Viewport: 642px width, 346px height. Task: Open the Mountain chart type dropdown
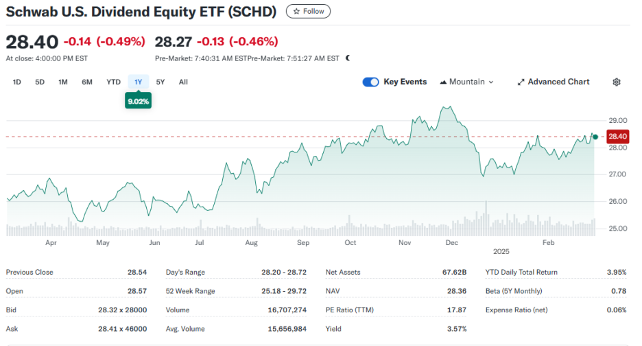coord(467,82)
